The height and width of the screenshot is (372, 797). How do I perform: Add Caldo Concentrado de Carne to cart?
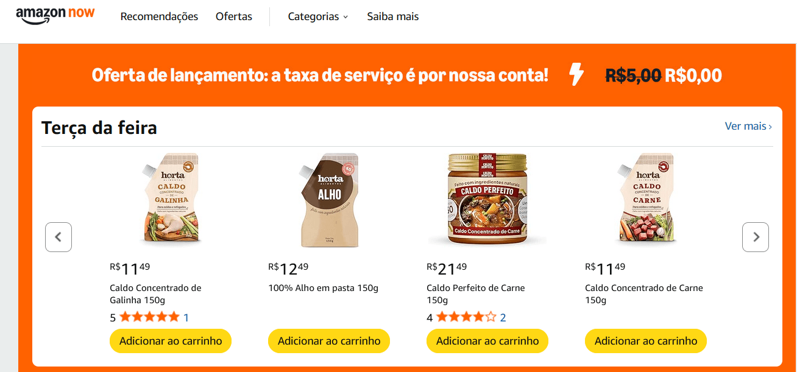[646, 341]
